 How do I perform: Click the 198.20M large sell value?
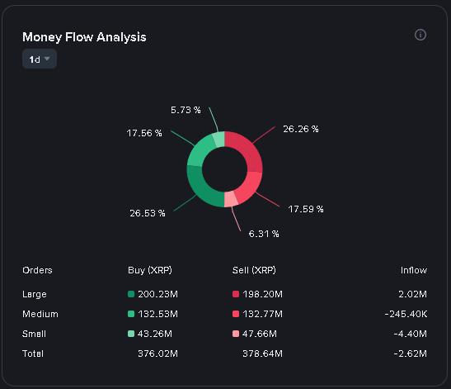pos(263,294)
